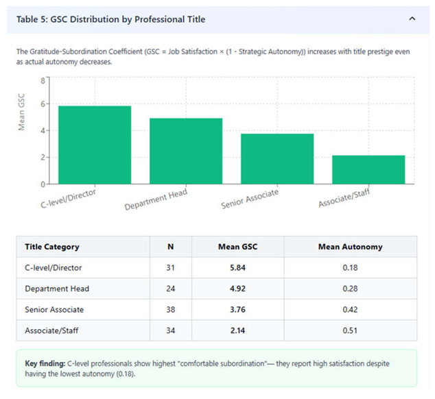Click the GSC formula description text
Screen dimensions: 435x399
pos(213,57)
